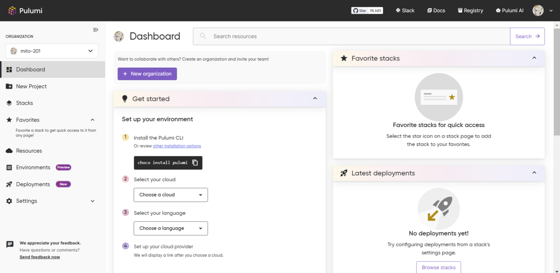The image size is (560, 273).
Task: Click the No deployments yet! text
Action: pos(439,233)
